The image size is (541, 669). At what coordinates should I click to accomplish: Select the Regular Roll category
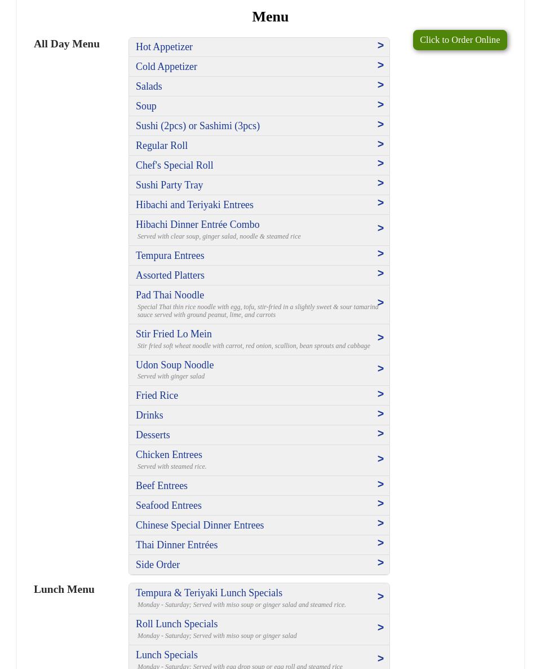coord(162,146)
